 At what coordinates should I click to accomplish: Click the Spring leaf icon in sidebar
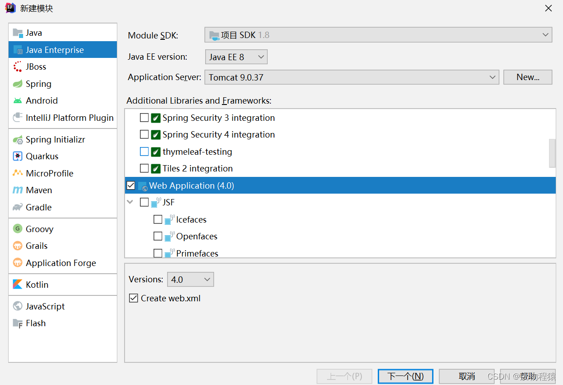[18, 84]
